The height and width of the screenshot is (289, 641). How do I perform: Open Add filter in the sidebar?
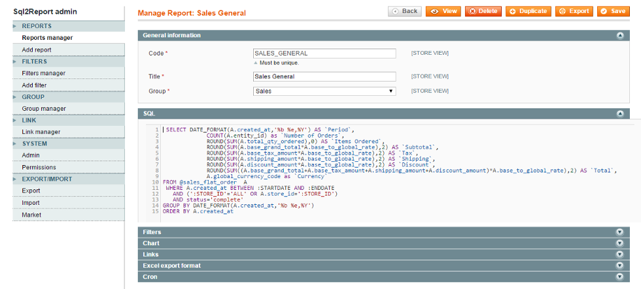(34, 85)
